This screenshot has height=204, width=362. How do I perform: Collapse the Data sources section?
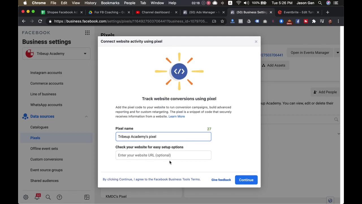86,116
